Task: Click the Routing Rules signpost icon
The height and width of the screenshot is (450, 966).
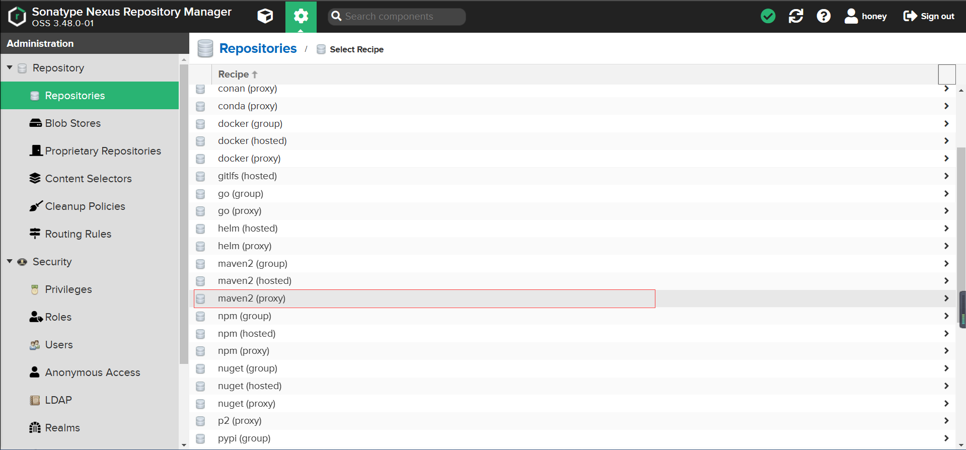Action: (x=35, y=233)
